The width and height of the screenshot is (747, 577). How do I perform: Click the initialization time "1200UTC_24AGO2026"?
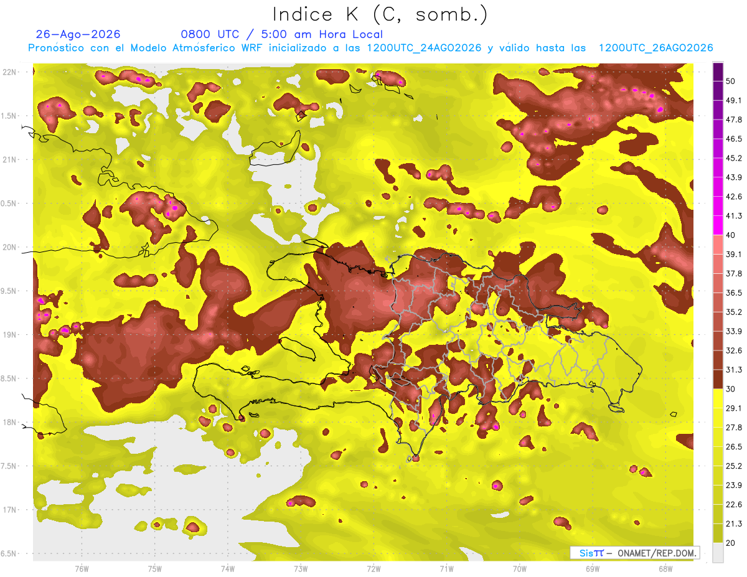pos(424,48)
